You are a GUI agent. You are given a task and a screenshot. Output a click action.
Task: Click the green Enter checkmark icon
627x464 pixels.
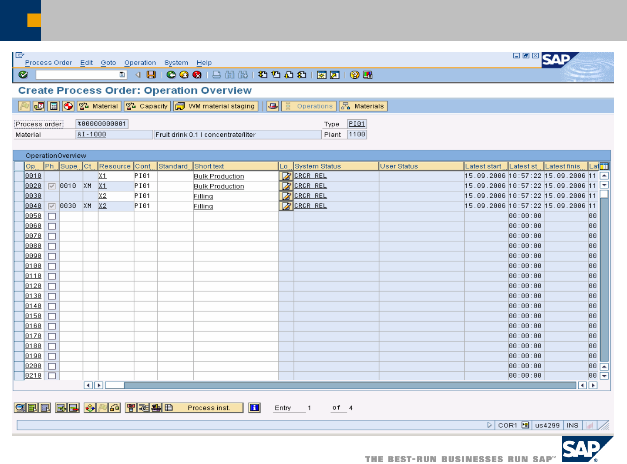24,75
